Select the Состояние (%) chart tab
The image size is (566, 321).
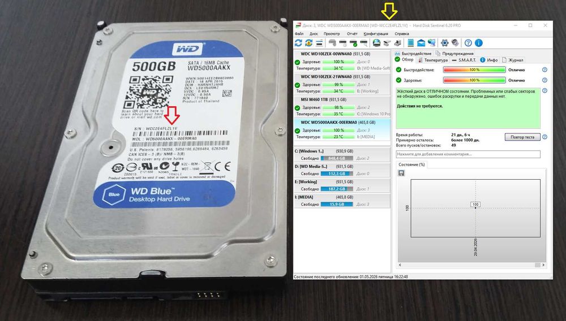[x=412, y=164]
